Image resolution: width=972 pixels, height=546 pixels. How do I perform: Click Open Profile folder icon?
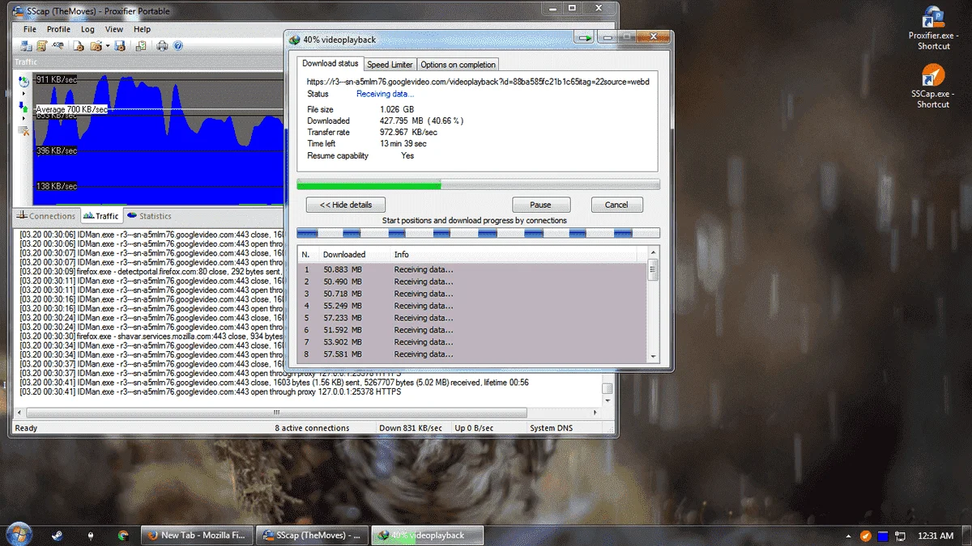pos(96,46)
